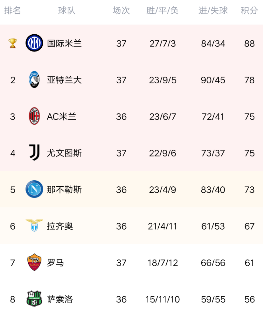Select the AC米兰 team name

coord(61,117)
